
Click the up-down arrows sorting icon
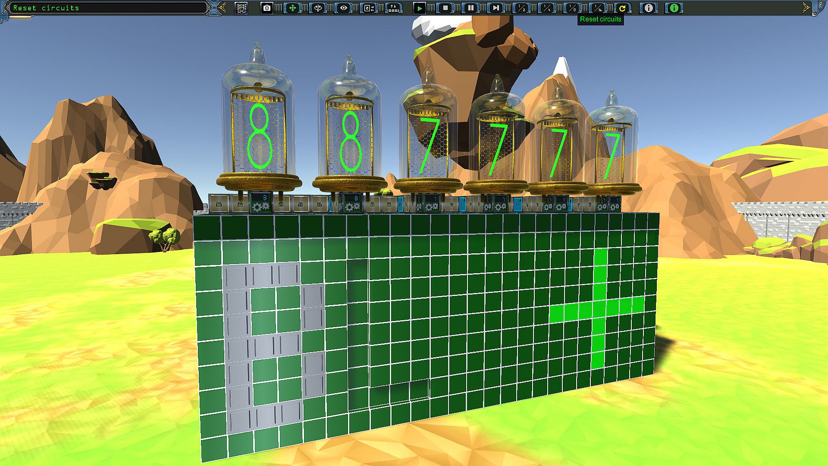click(394, 8)
